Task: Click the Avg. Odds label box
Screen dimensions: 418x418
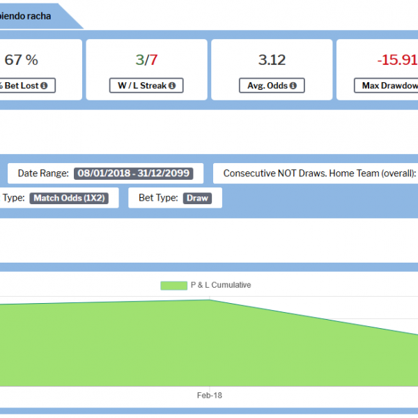Action: tap(272, 86)
